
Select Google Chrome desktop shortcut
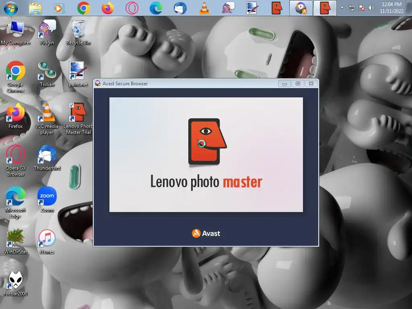pos(16,77)
